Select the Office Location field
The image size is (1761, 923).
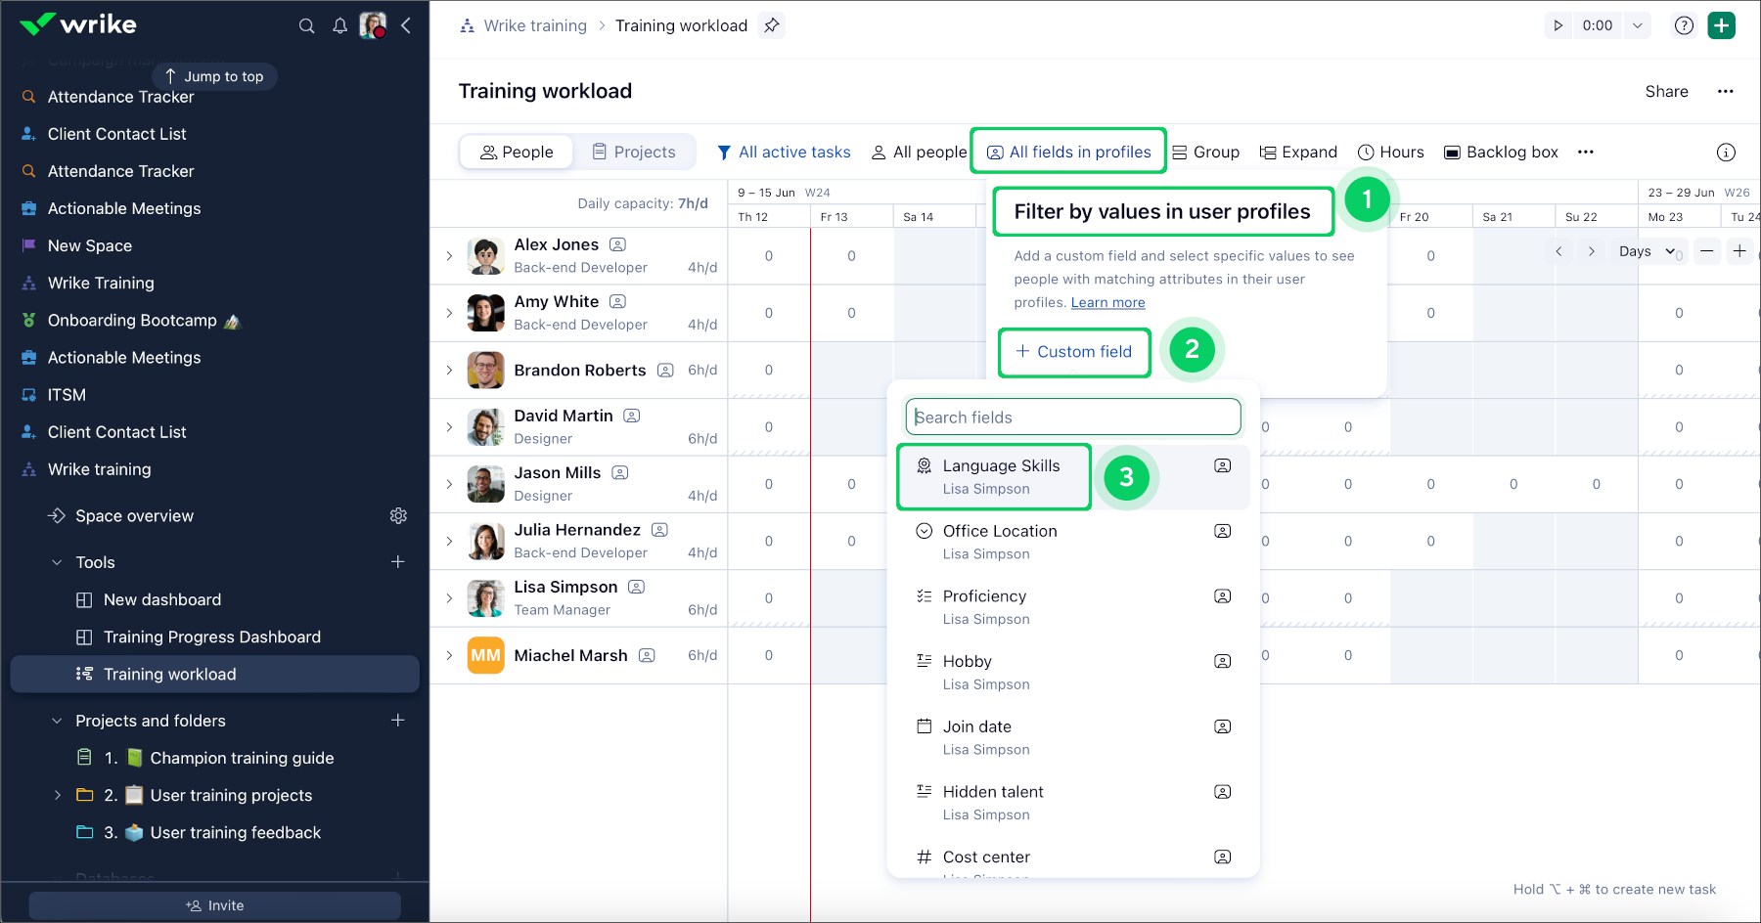1073,543
